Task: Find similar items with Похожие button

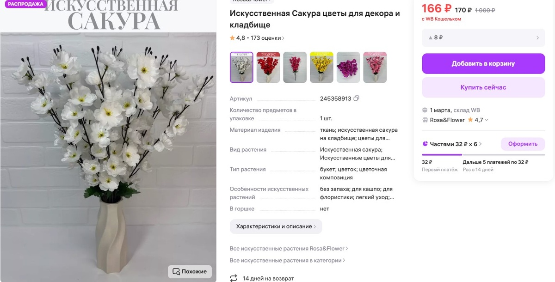Action: [x=190, y=271]
